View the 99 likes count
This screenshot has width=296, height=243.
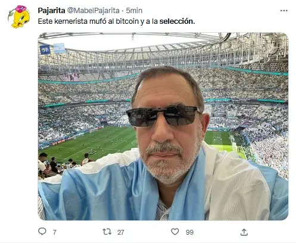(x=189, y=232)
